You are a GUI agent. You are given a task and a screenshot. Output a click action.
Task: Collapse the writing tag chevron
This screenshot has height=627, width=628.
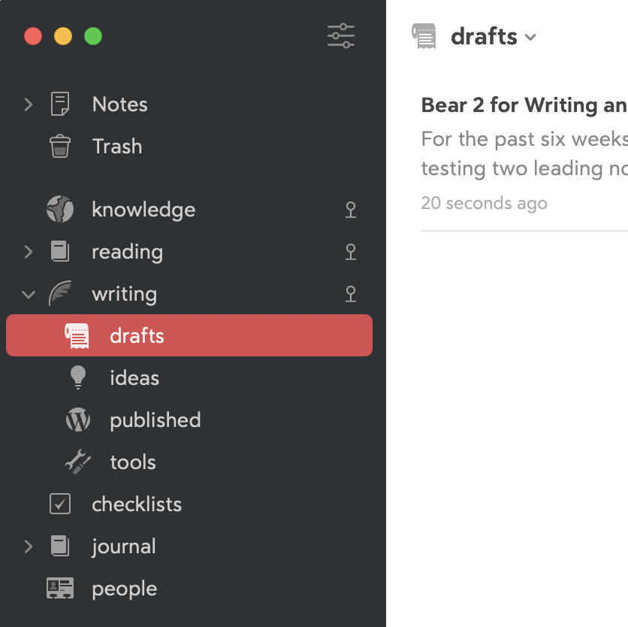pos(29,295)
